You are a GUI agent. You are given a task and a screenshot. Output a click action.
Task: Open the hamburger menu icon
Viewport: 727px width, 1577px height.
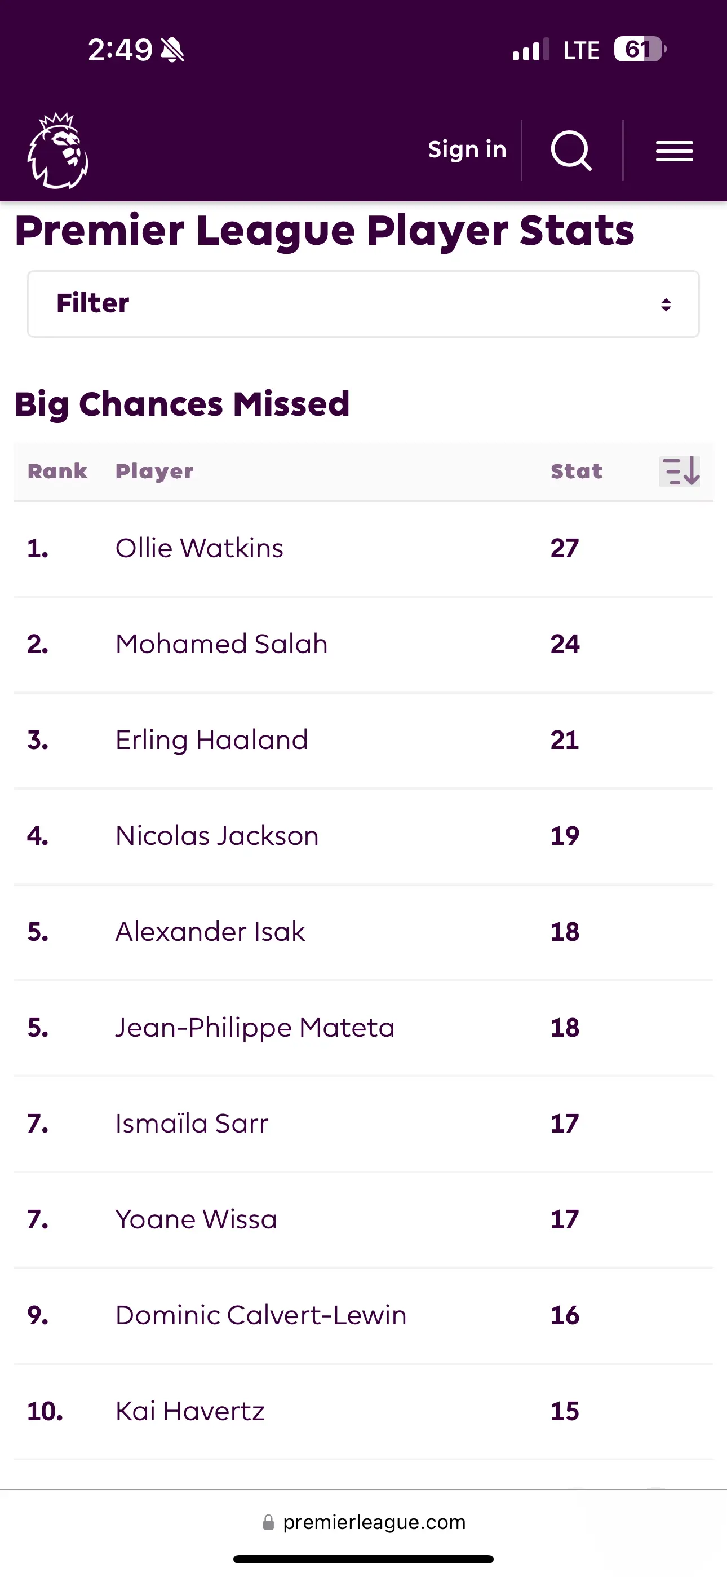pyautogui.click(x=675, y=151)
